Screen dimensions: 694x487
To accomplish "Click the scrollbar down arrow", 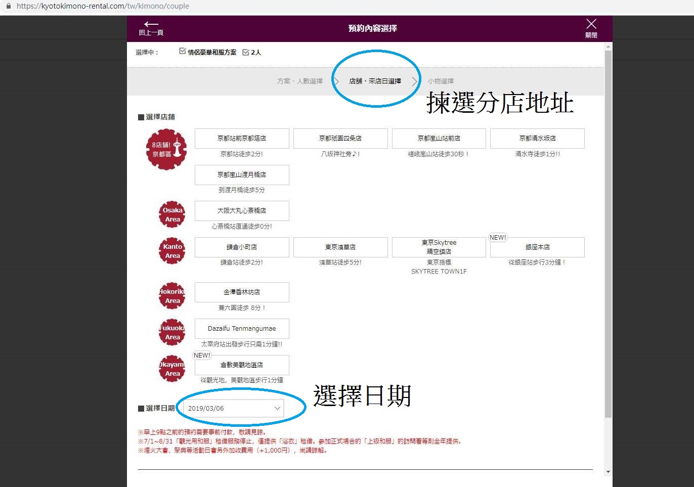I will [x=608, y=471].
